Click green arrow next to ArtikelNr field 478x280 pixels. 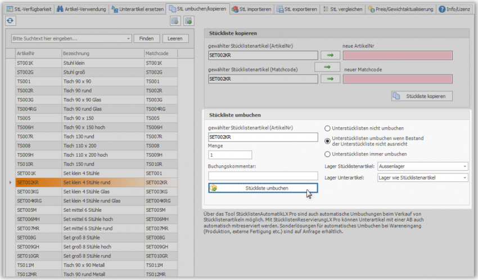click(330, 55)
